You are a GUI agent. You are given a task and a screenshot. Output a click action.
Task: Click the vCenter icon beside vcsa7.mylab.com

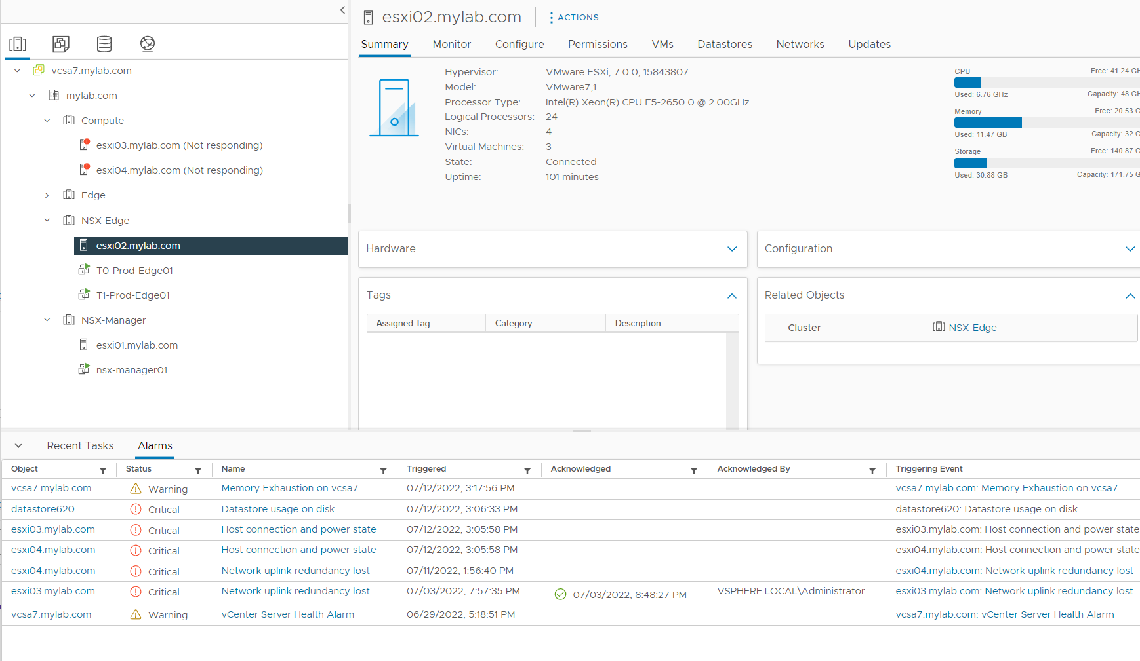coord(39,70)
